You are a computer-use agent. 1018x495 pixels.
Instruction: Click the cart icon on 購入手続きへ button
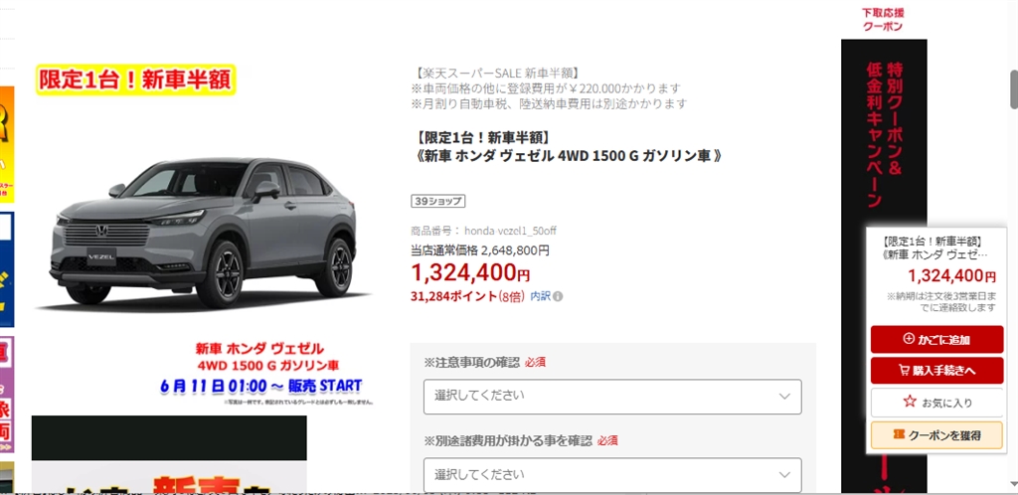tap(903, 371)
